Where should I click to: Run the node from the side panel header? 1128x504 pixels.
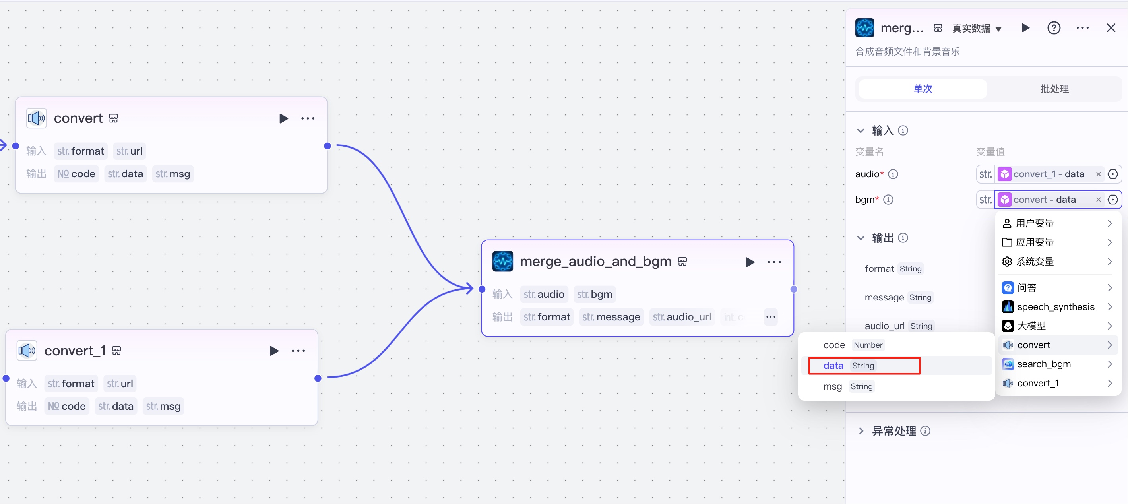click(x=1025, y=29)
